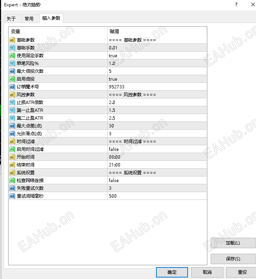Click the 保存(S) button
This screenshot has width=256, height=279.
(233, 259)
